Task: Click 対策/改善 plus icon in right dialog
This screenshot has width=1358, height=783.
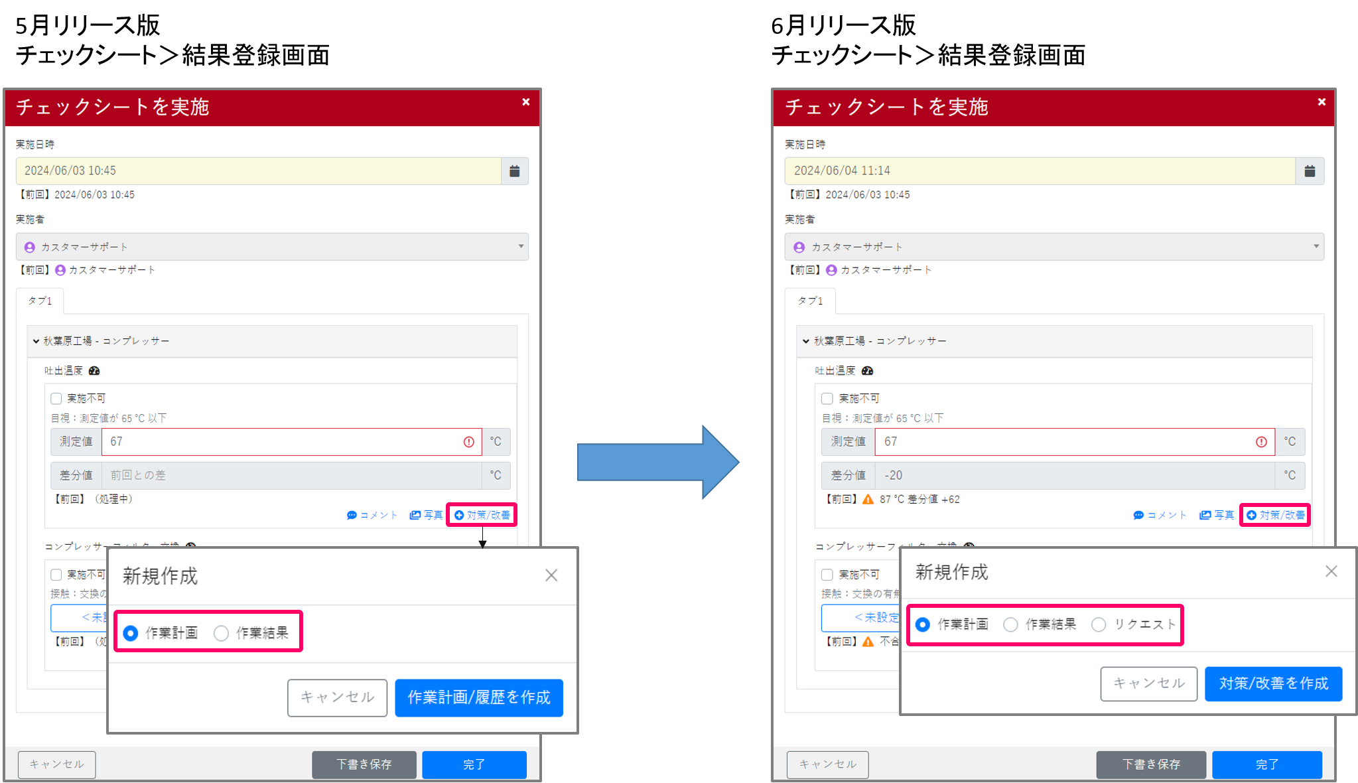Action: click(x=1251, y=515)
